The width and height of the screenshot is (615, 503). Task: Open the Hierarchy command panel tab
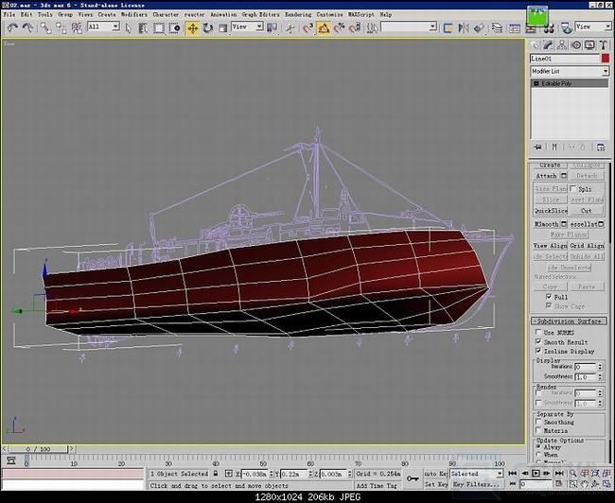point(562,45)
